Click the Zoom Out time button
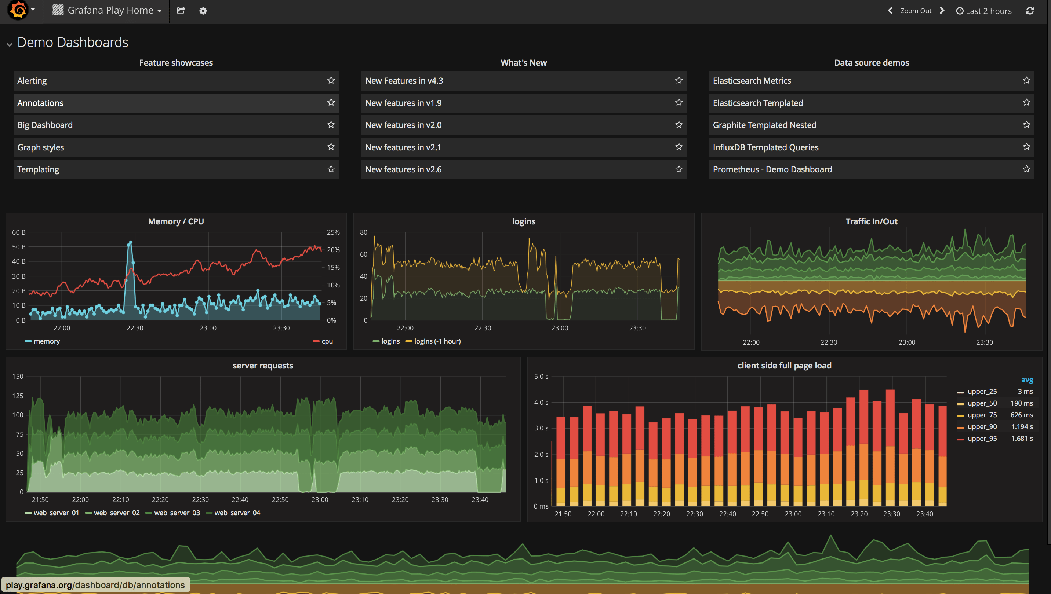 tap(916, 11)
